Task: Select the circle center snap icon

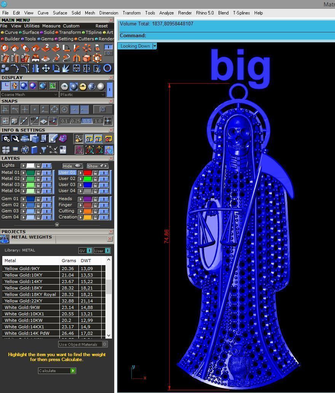Action: pyautogui.click(x=65, y=110)
